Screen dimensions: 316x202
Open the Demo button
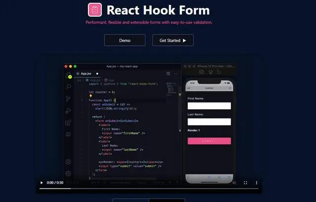click(124, 40)
